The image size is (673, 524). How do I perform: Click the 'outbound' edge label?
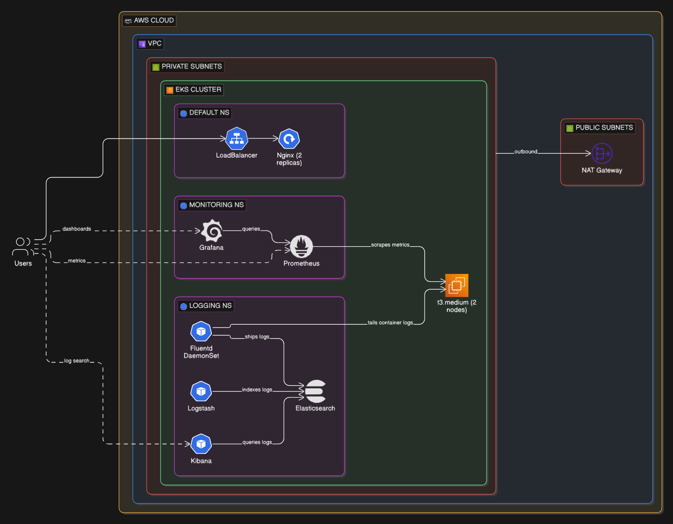coord(526,152)
